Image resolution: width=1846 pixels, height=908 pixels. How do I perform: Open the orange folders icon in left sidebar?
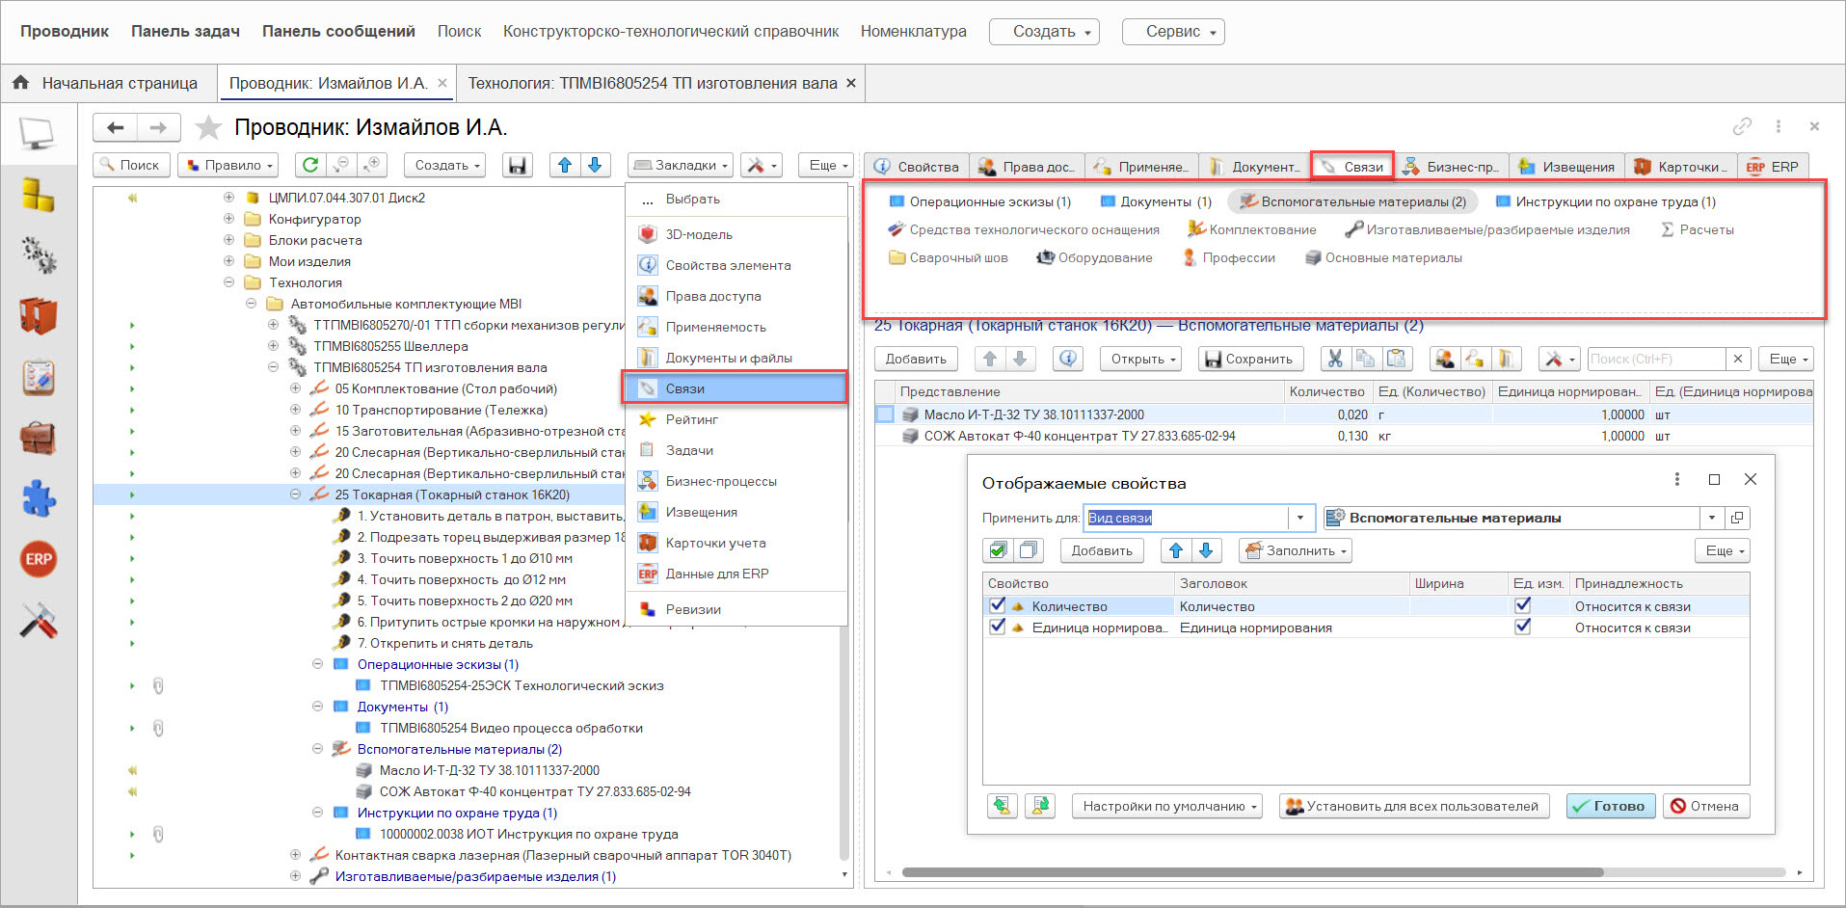tap(38, 316)
